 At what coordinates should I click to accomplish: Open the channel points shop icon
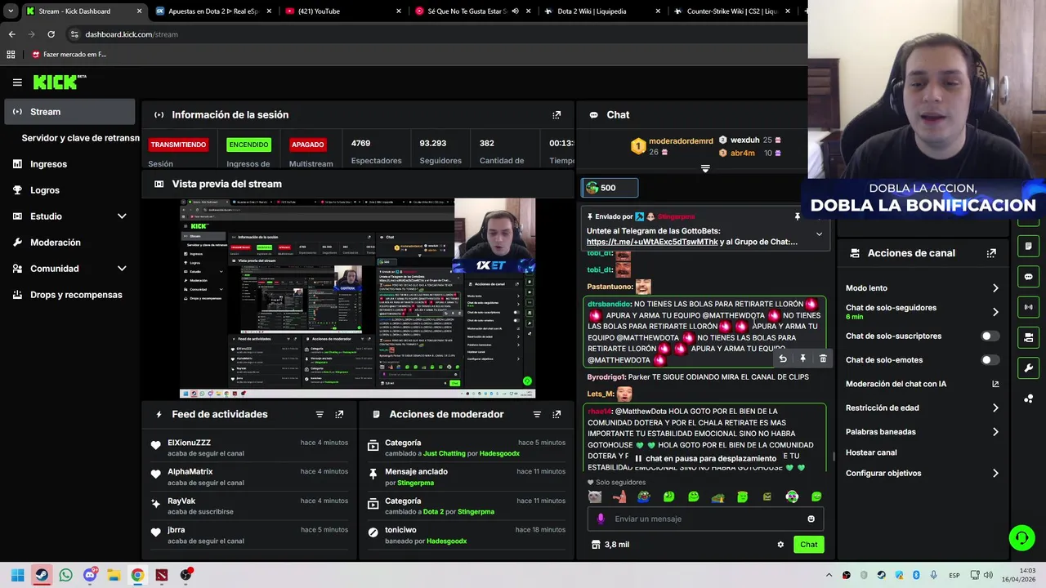[x=596, y=545]
